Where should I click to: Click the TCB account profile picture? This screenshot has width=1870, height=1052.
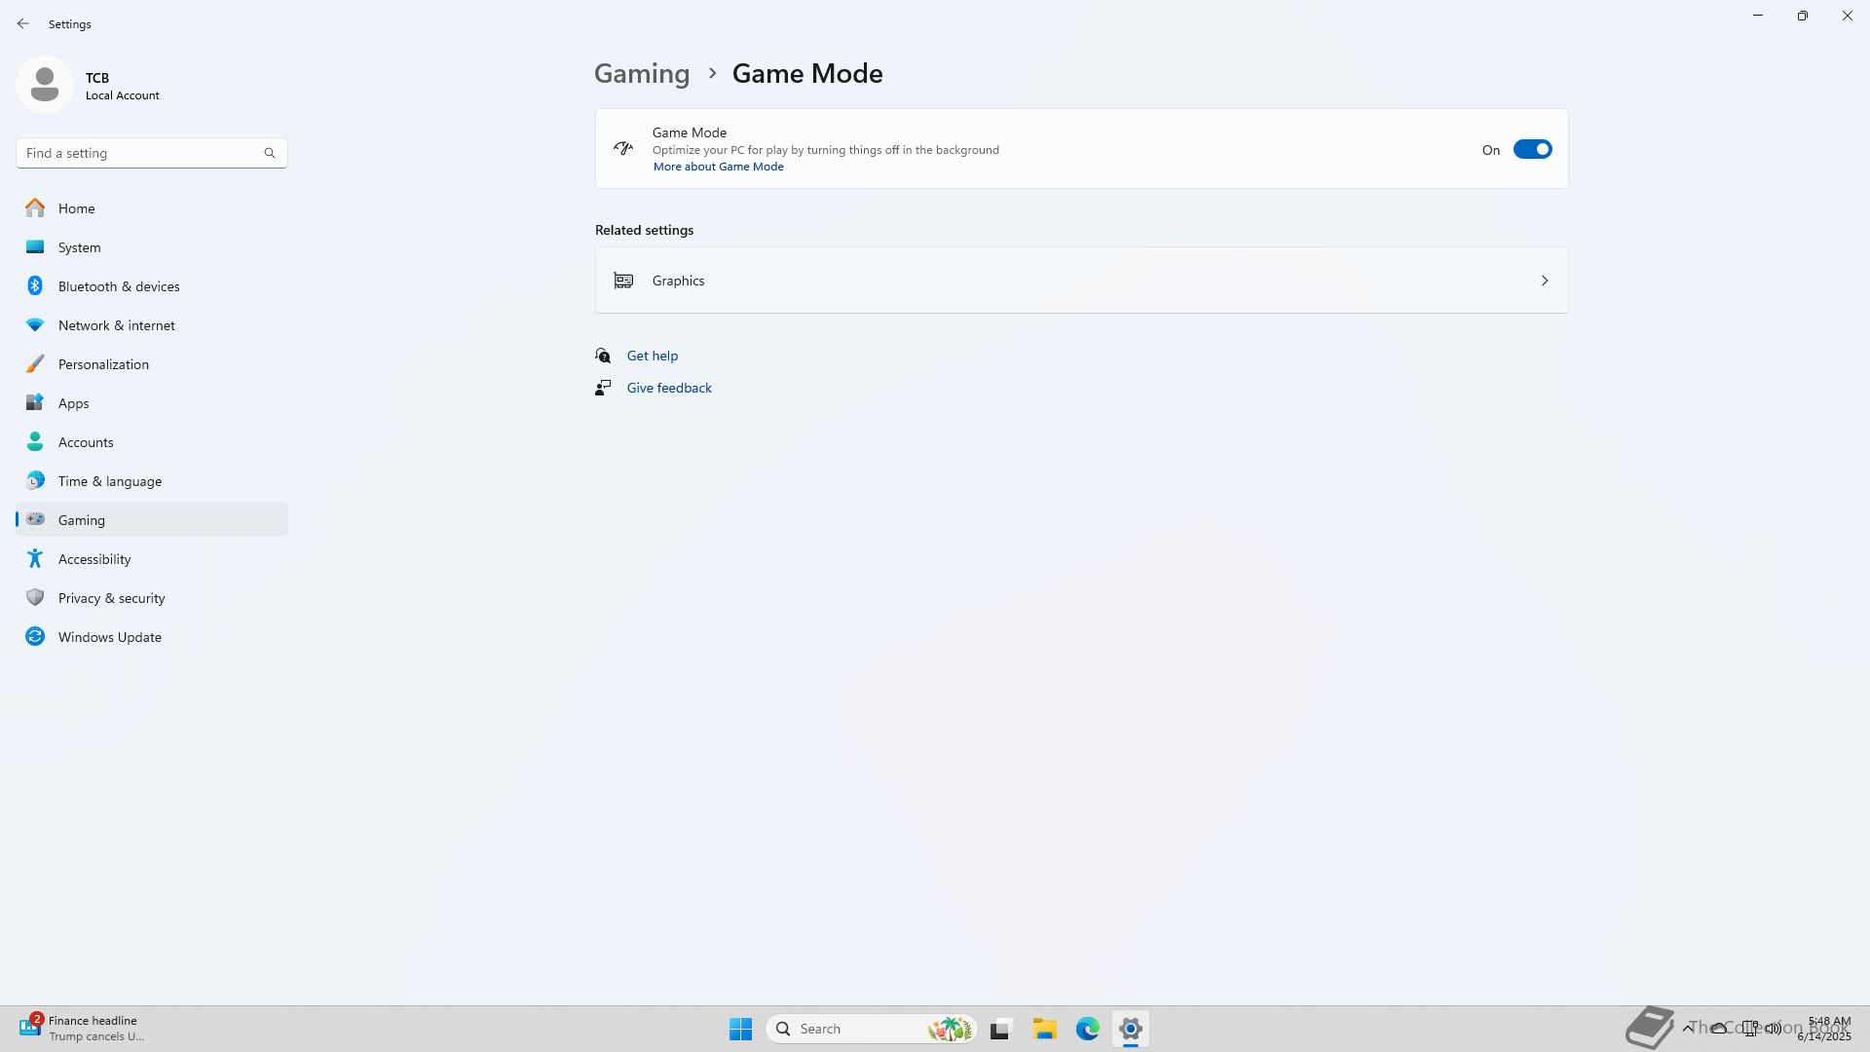click(45, 85)
